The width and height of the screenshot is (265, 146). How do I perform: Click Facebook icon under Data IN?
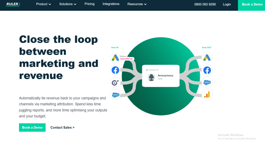[x=115, y=70]
